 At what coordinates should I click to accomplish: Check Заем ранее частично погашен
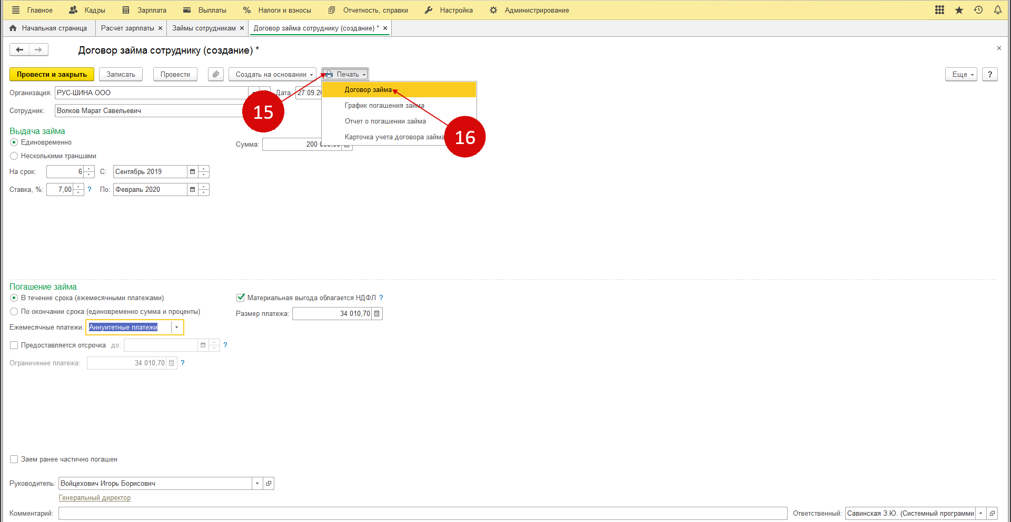[x=14, y=459]
